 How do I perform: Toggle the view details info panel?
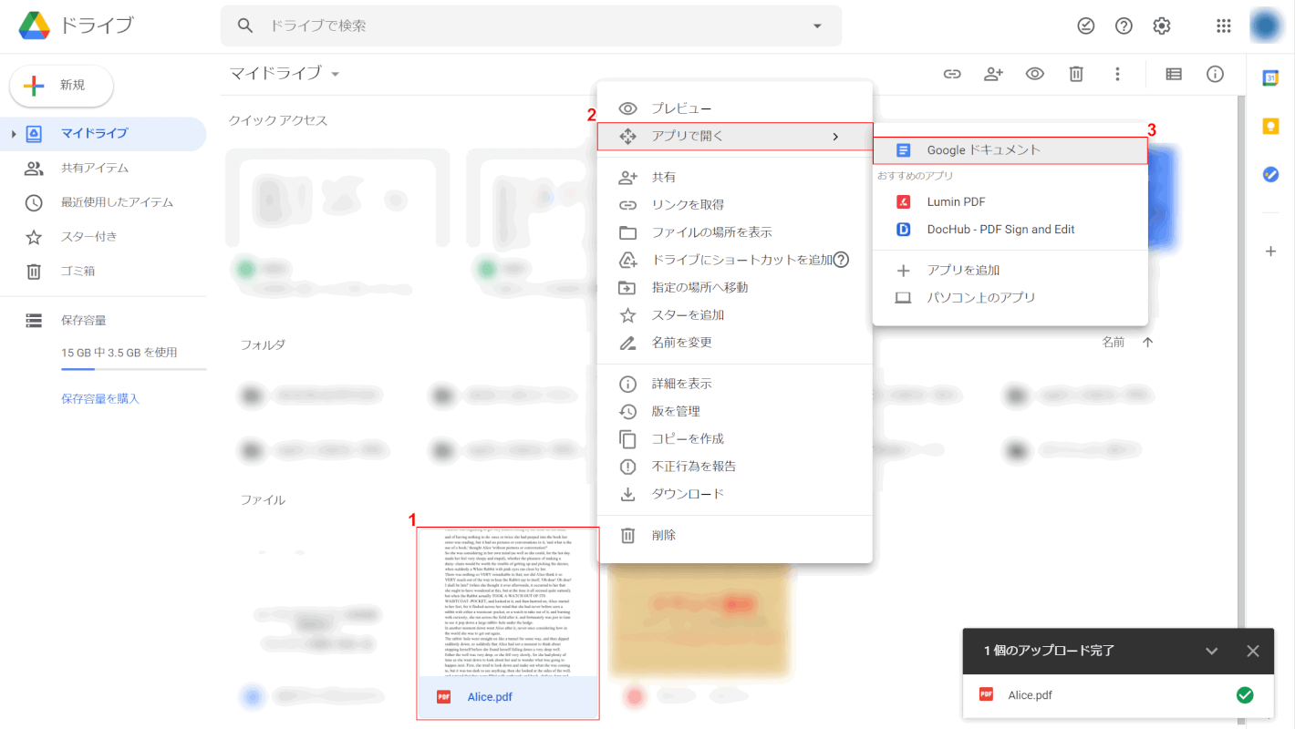(1215, 74)
